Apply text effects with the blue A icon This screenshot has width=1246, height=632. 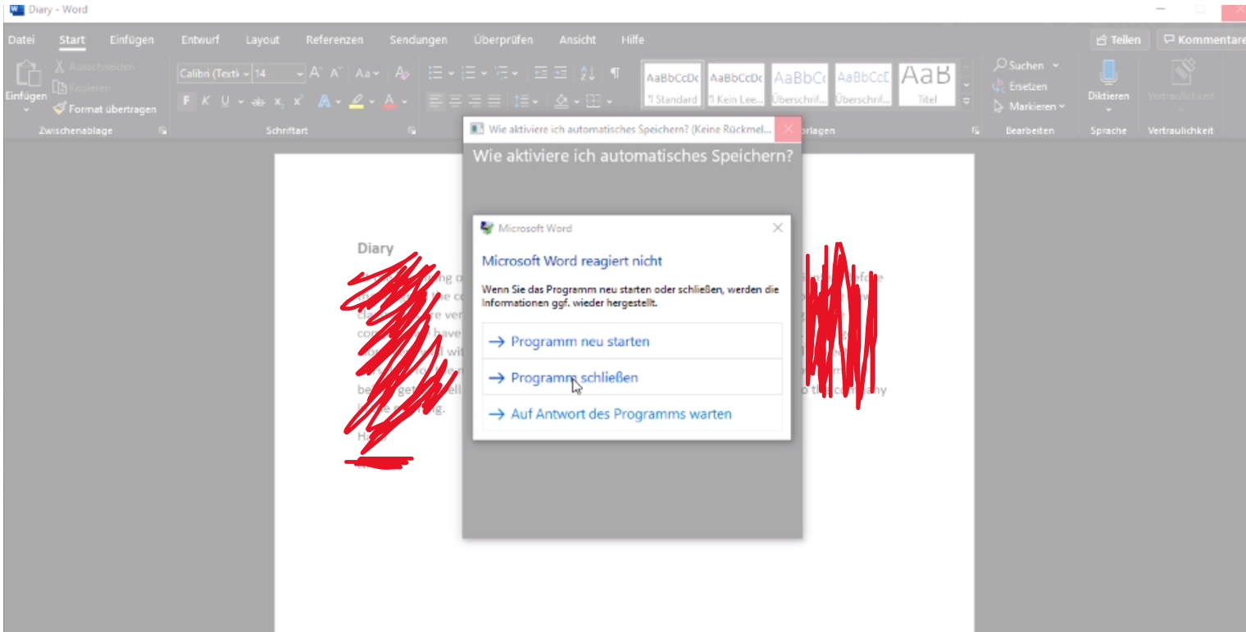coord(324,102)
